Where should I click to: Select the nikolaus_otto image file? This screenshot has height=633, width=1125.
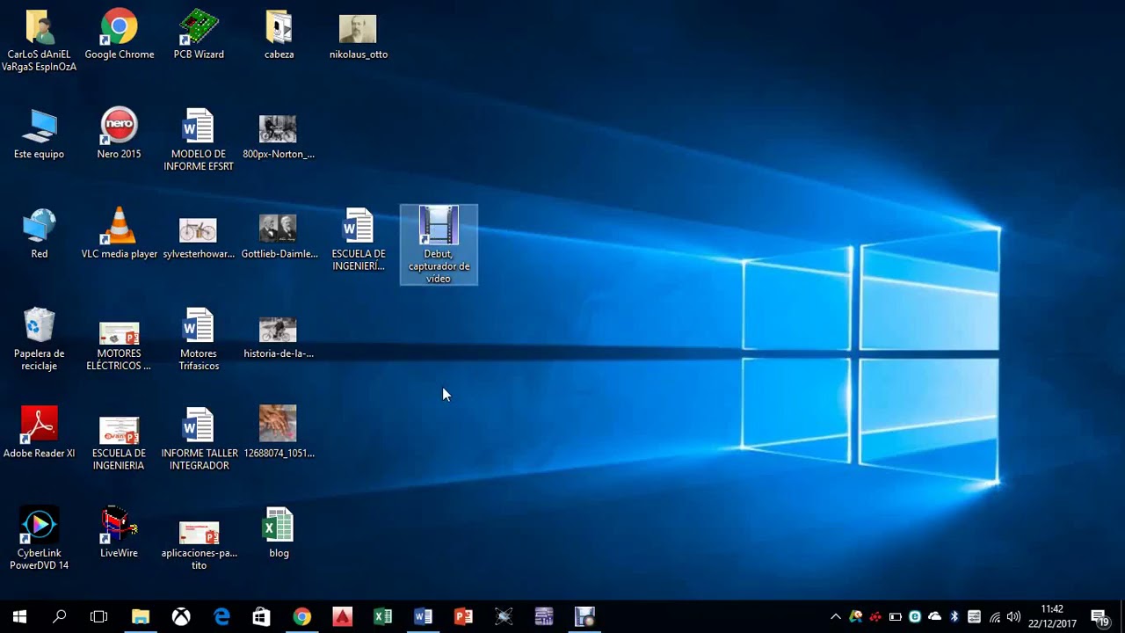tap(359, 35)
